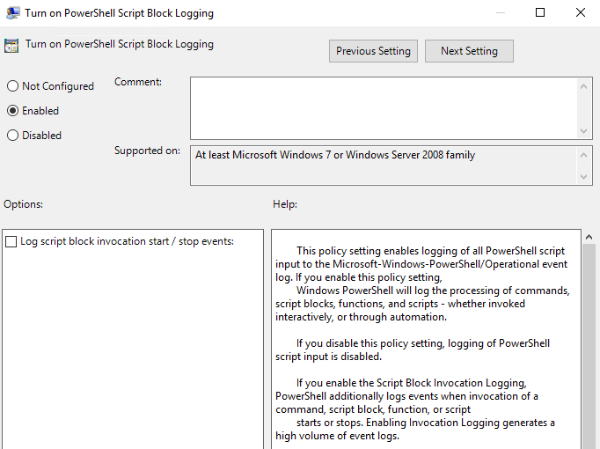
Task: Select the Not Configured radio option
Action: 12,86
